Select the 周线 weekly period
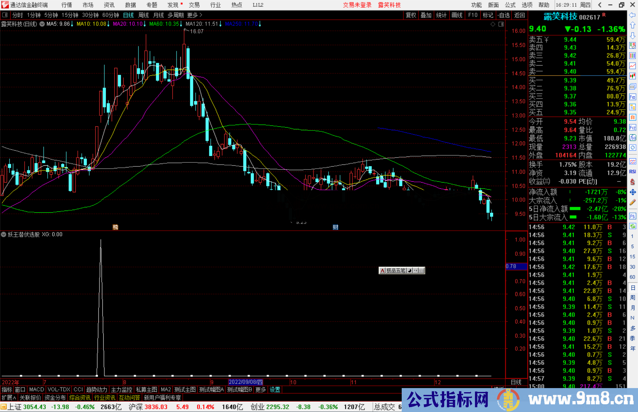The width and height of the screenshot is (638, 412). (x=144, y=15)
